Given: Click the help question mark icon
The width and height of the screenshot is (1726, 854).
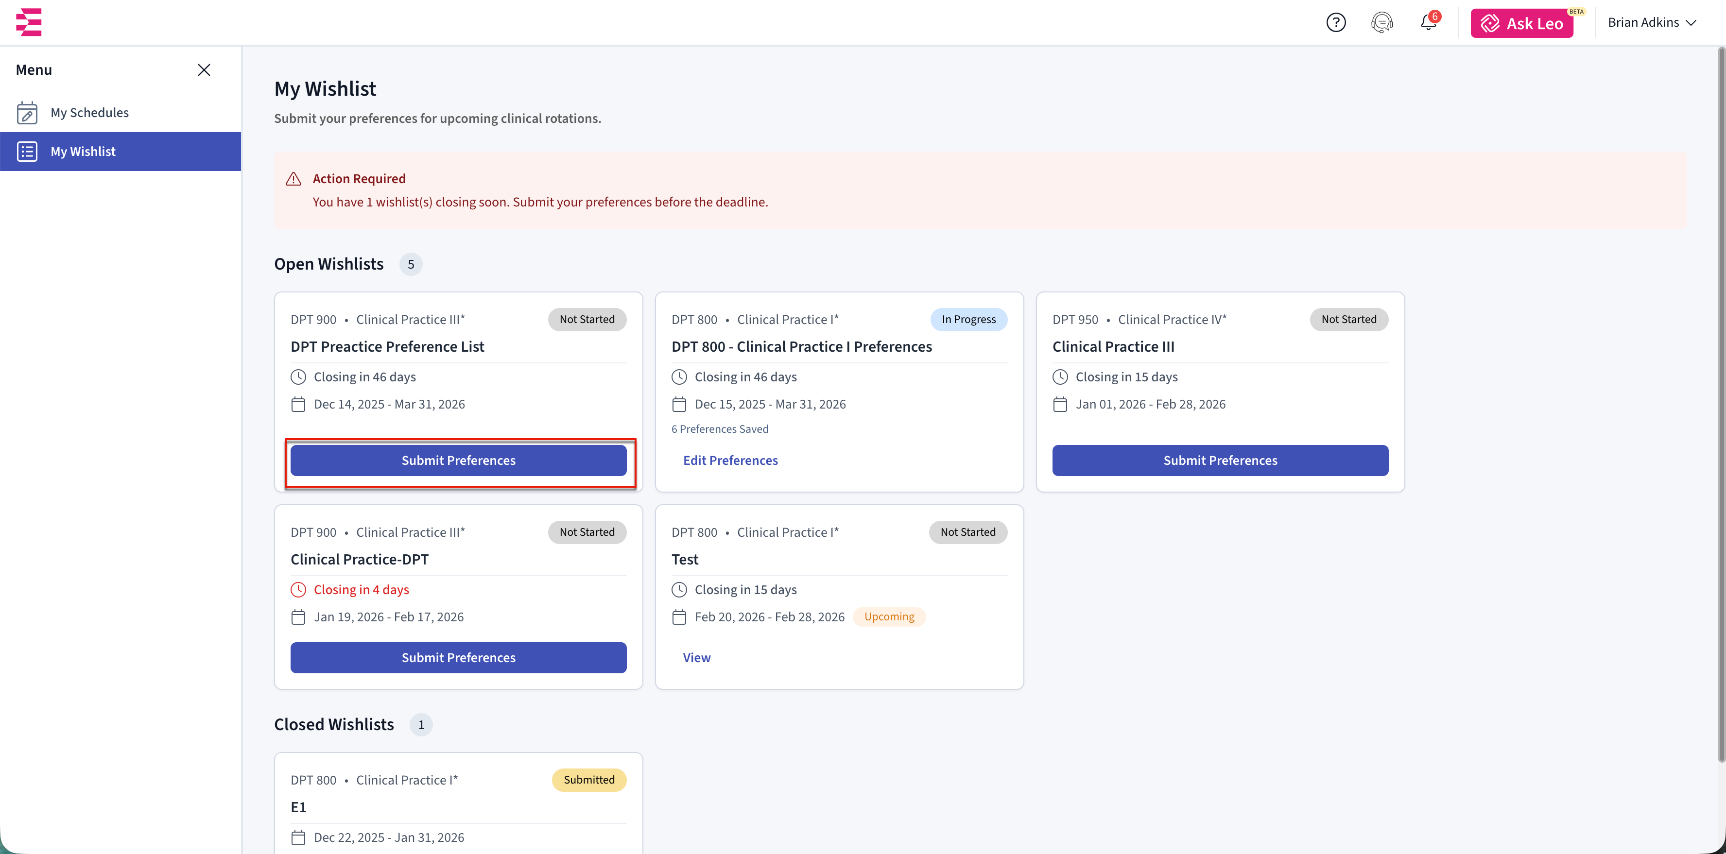Looking at the screenshot, I should (1335, 23).
